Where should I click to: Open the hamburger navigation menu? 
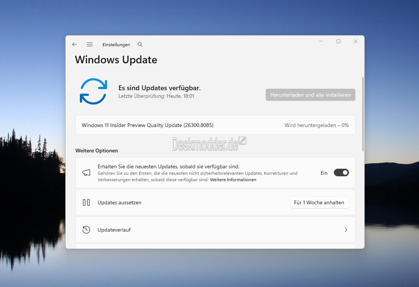click(90, 44)
